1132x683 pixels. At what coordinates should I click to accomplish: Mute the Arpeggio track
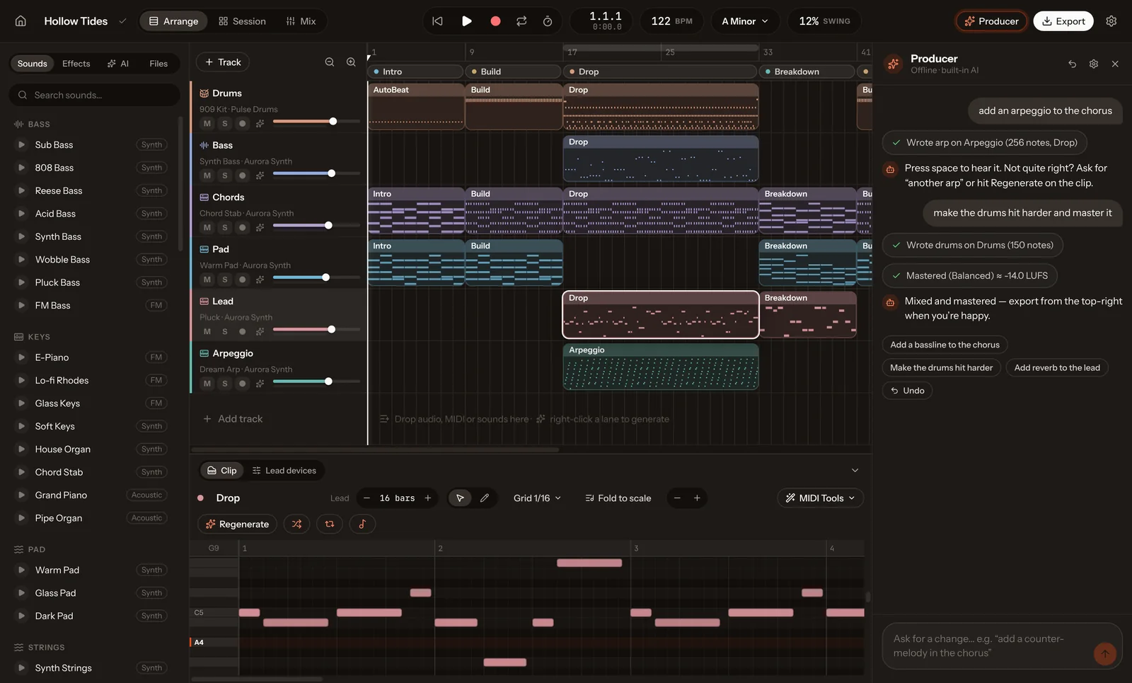point(207,384)
